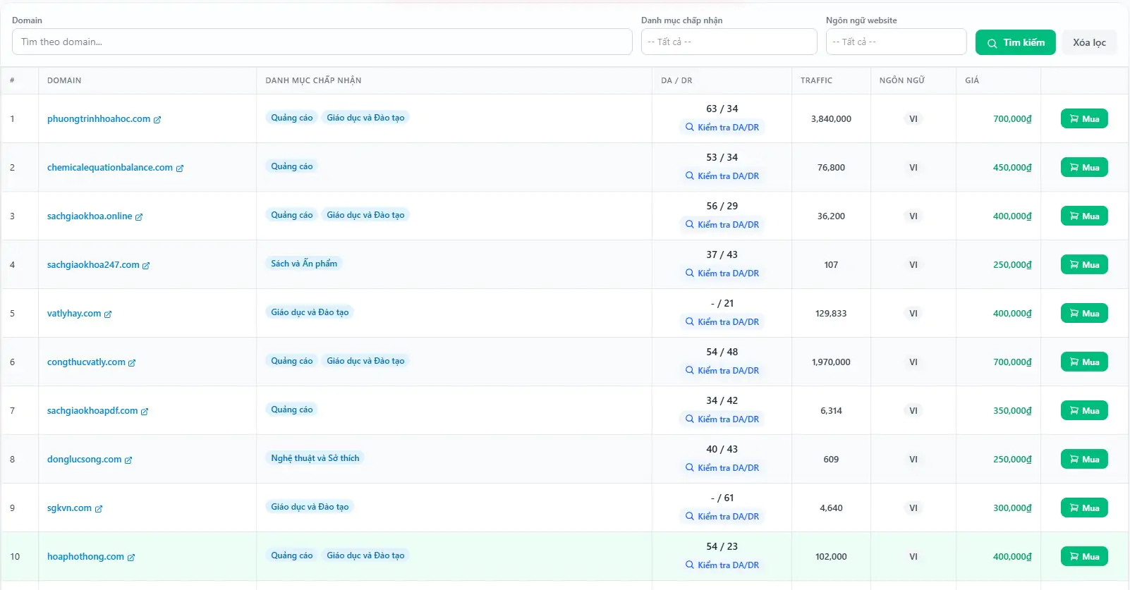The width and height of the screenshot is (1130, 590).
Task: Buy sachgiaokhoa247.com with Mua button
Action: click(1084, 265)
